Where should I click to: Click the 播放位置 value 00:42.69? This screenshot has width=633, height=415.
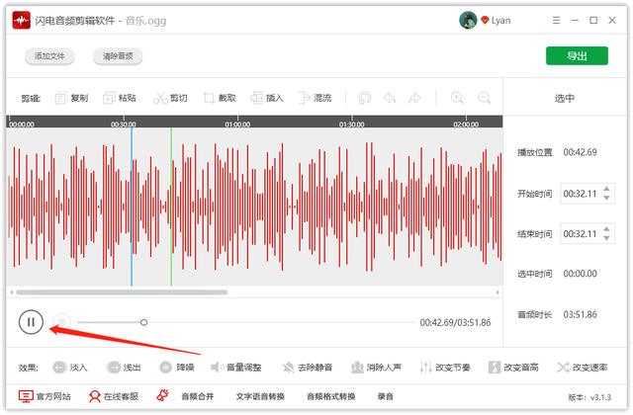point(581,152)
